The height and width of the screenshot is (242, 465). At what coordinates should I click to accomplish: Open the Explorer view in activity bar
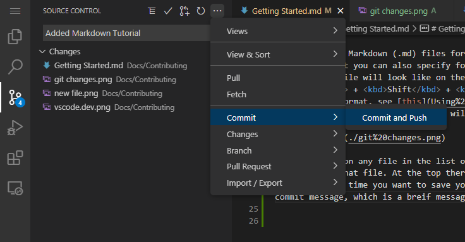(15, 37)
